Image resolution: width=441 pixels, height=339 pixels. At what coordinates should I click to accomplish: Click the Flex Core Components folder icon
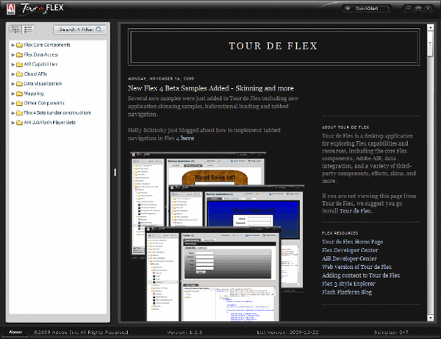[19, 45]
